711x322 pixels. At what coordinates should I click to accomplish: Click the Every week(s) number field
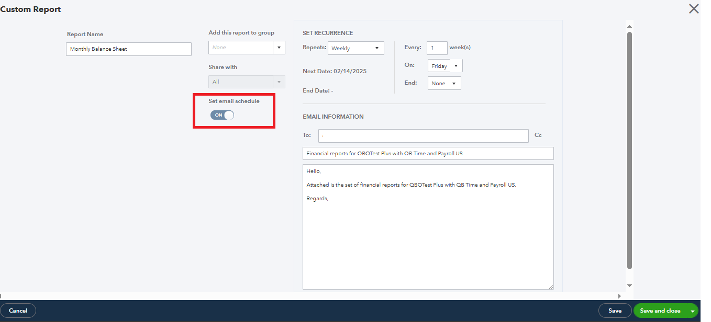tap(437, 48)
